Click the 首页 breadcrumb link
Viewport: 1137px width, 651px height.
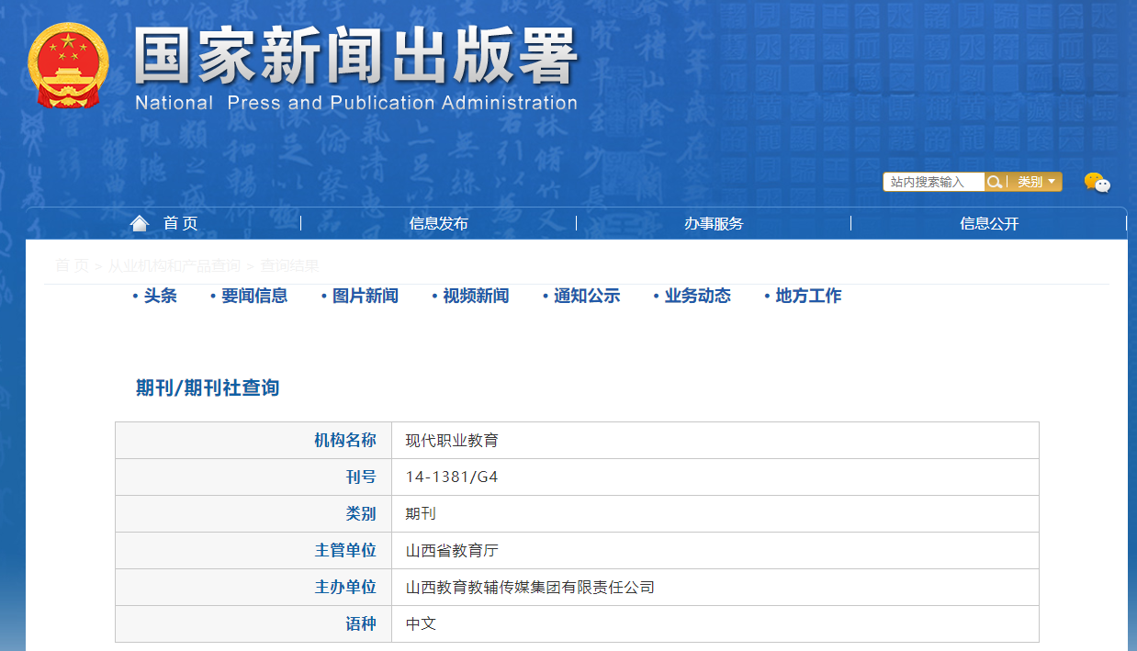pyautogui.click(x=72, y=265)
